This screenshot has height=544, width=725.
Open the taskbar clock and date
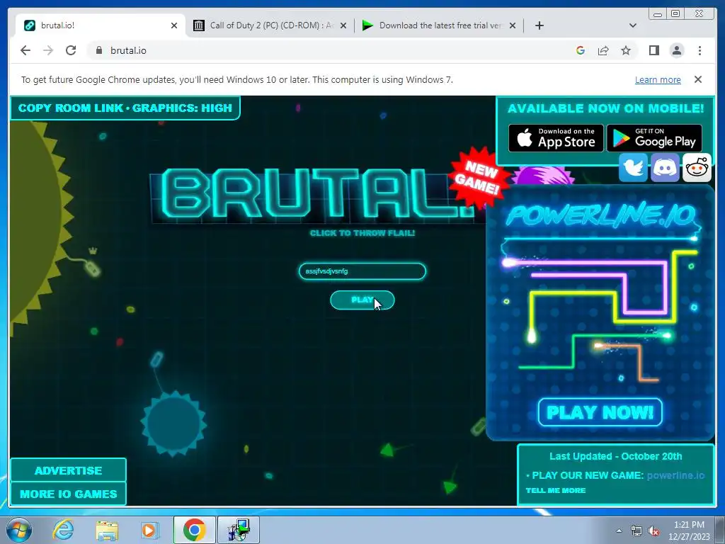coord(689,531)
